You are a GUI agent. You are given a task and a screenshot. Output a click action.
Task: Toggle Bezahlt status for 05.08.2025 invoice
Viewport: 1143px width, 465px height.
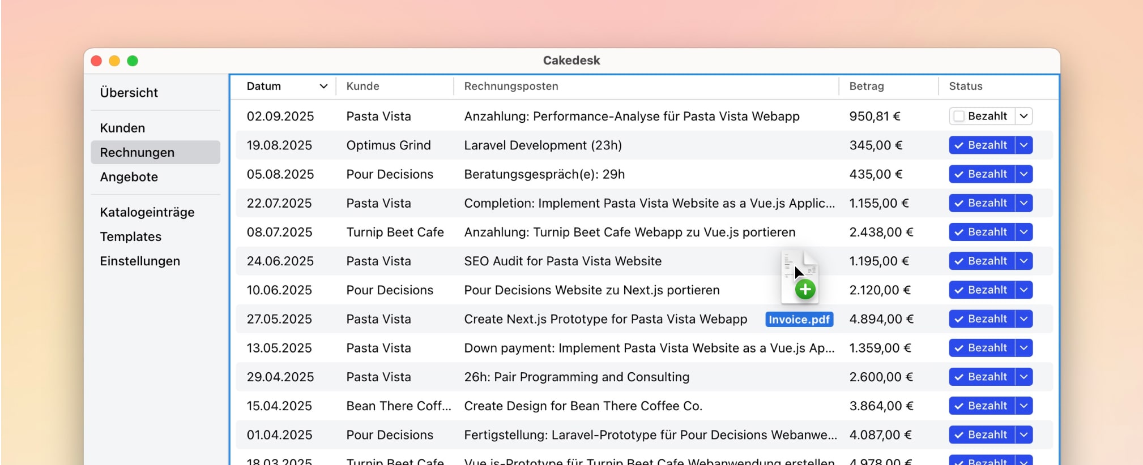[x=982, y=174]
